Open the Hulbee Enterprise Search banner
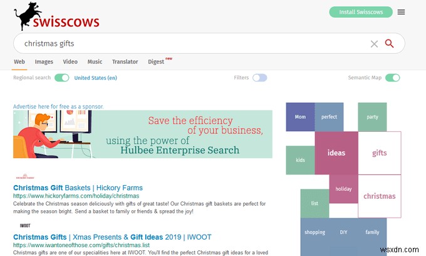This screenshot has height=256, width=426. (143, 134)
